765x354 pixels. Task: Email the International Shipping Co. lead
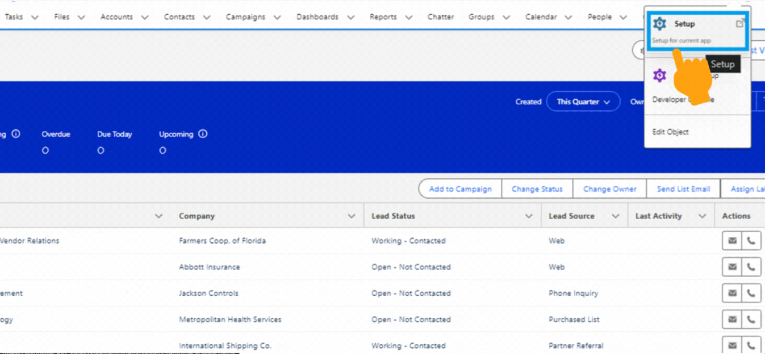pyautogui.click(x=731, y=344)
